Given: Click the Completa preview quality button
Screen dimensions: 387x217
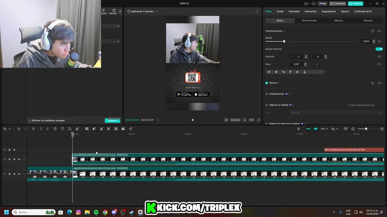Looking at the screenshot, I should 235,120.
